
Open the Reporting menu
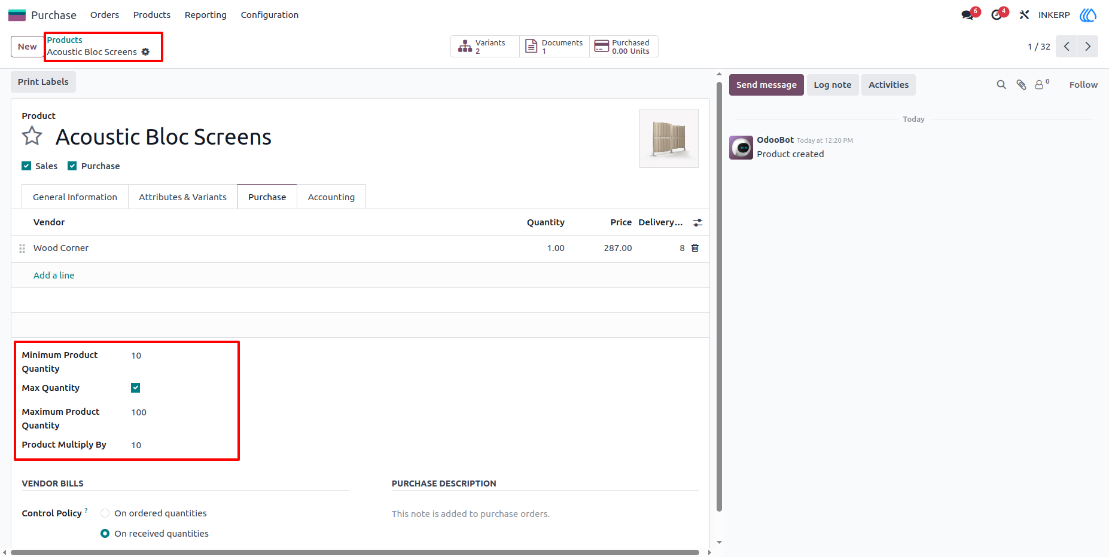[x=206, y=15]
